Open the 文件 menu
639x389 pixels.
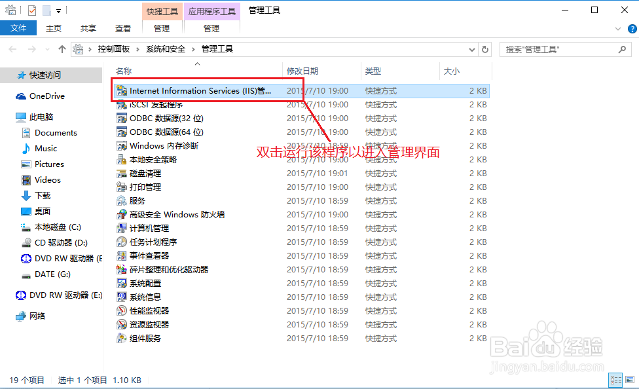click(18, 28)
